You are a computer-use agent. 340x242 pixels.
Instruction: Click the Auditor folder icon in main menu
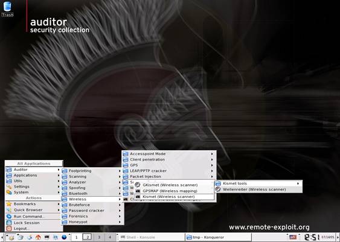tap(9, 170)
